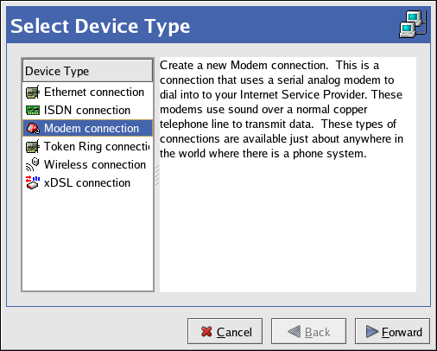Click the blue arrow icon on Forward
437x351 pixels.
pyautogui.click(x=372, y=332)
